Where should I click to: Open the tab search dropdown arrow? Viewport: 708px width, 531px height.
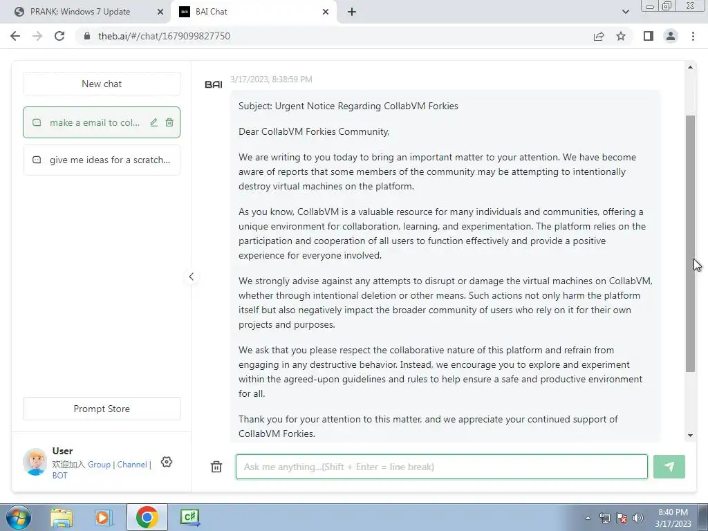625,12
